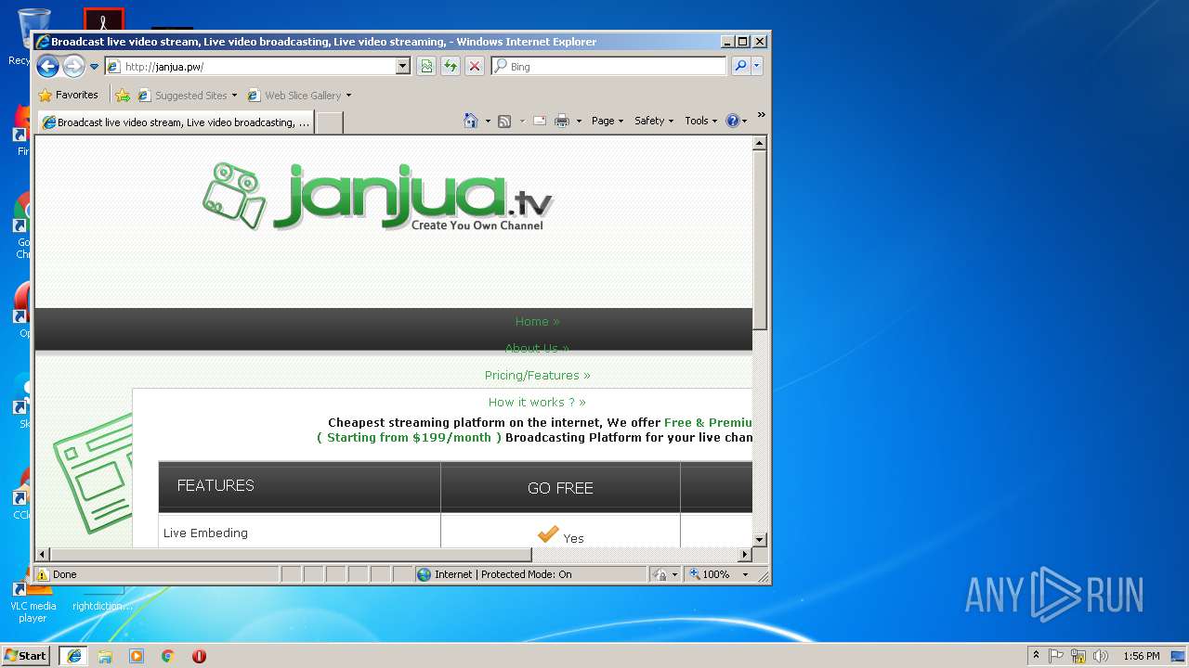The image size is (1189, 668).
Task: Expand the Home button dropdown arrow
Action: (488, 121)
